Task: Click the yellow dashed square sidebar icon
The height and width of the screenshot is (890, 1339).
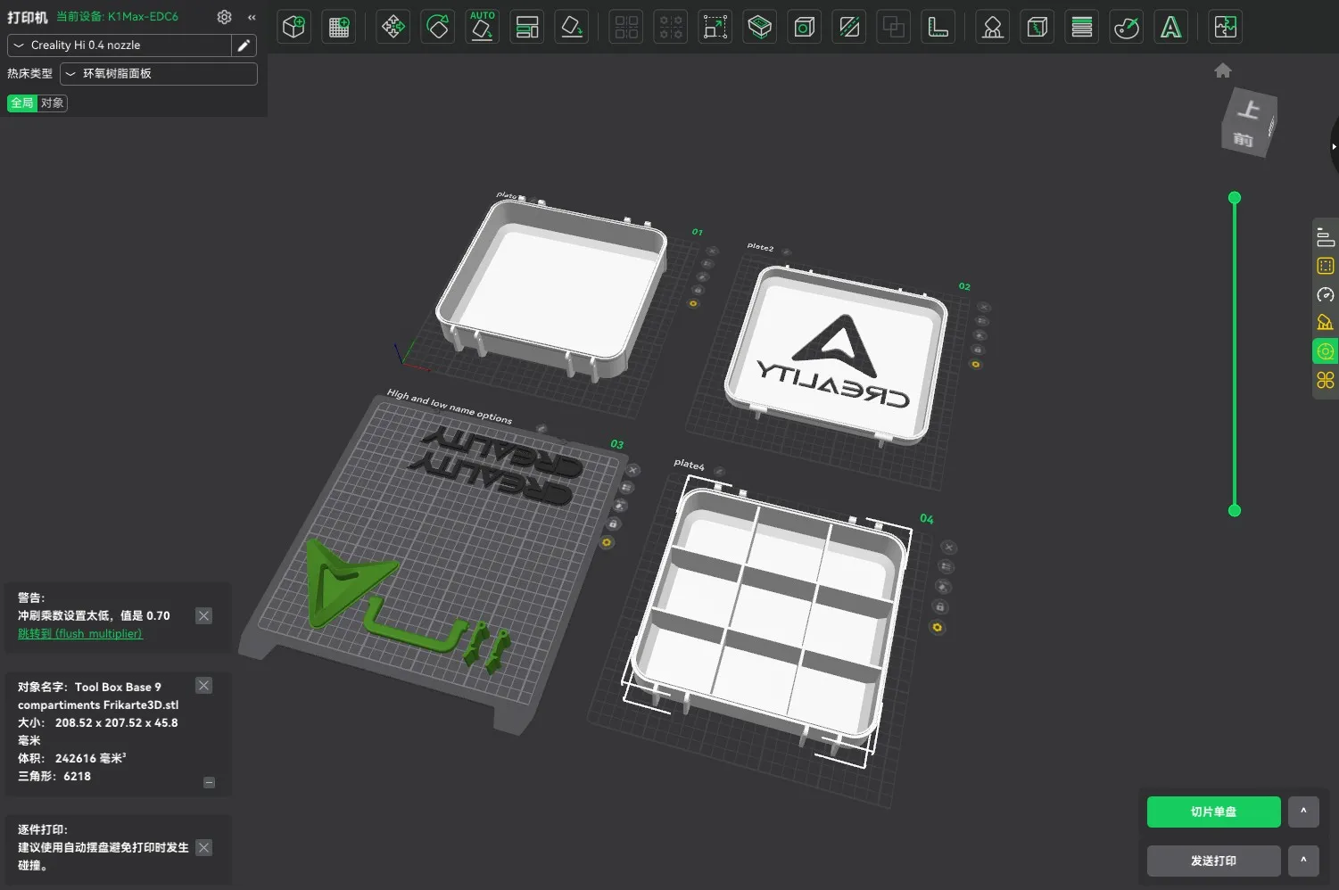Action: [x=1326, y=266]
